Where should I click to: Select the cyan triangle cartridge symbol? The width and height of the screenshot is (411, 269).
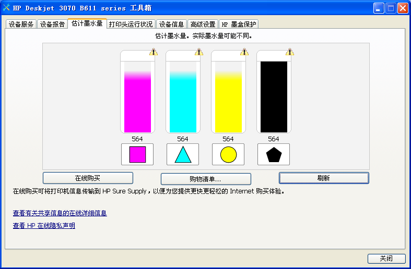(x=183, y=154)
